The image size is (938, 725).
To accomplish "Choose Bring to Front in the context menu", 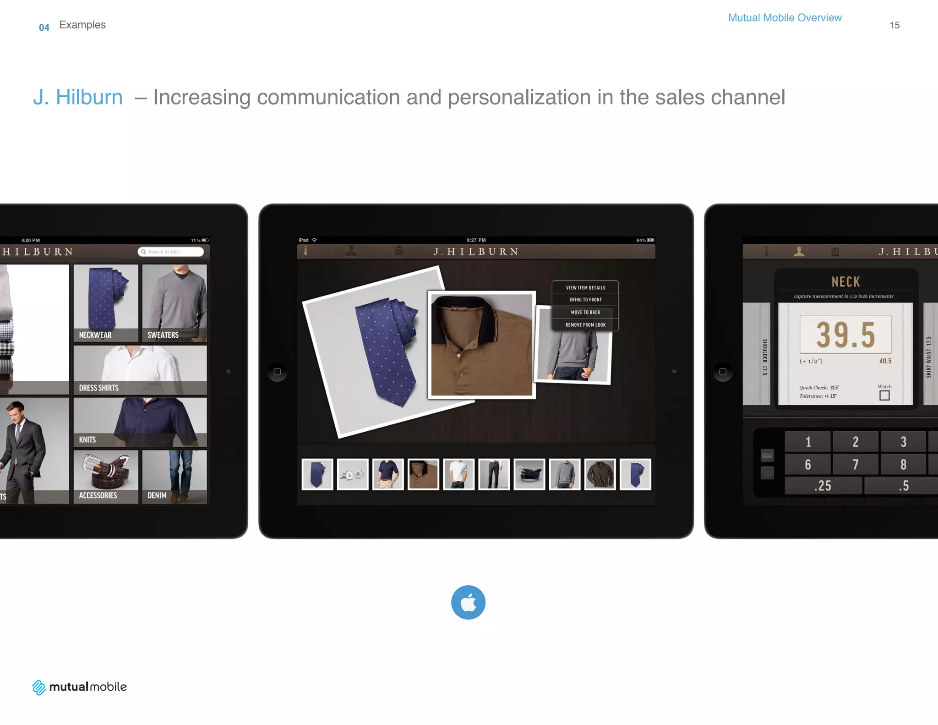I will [585, 300].
